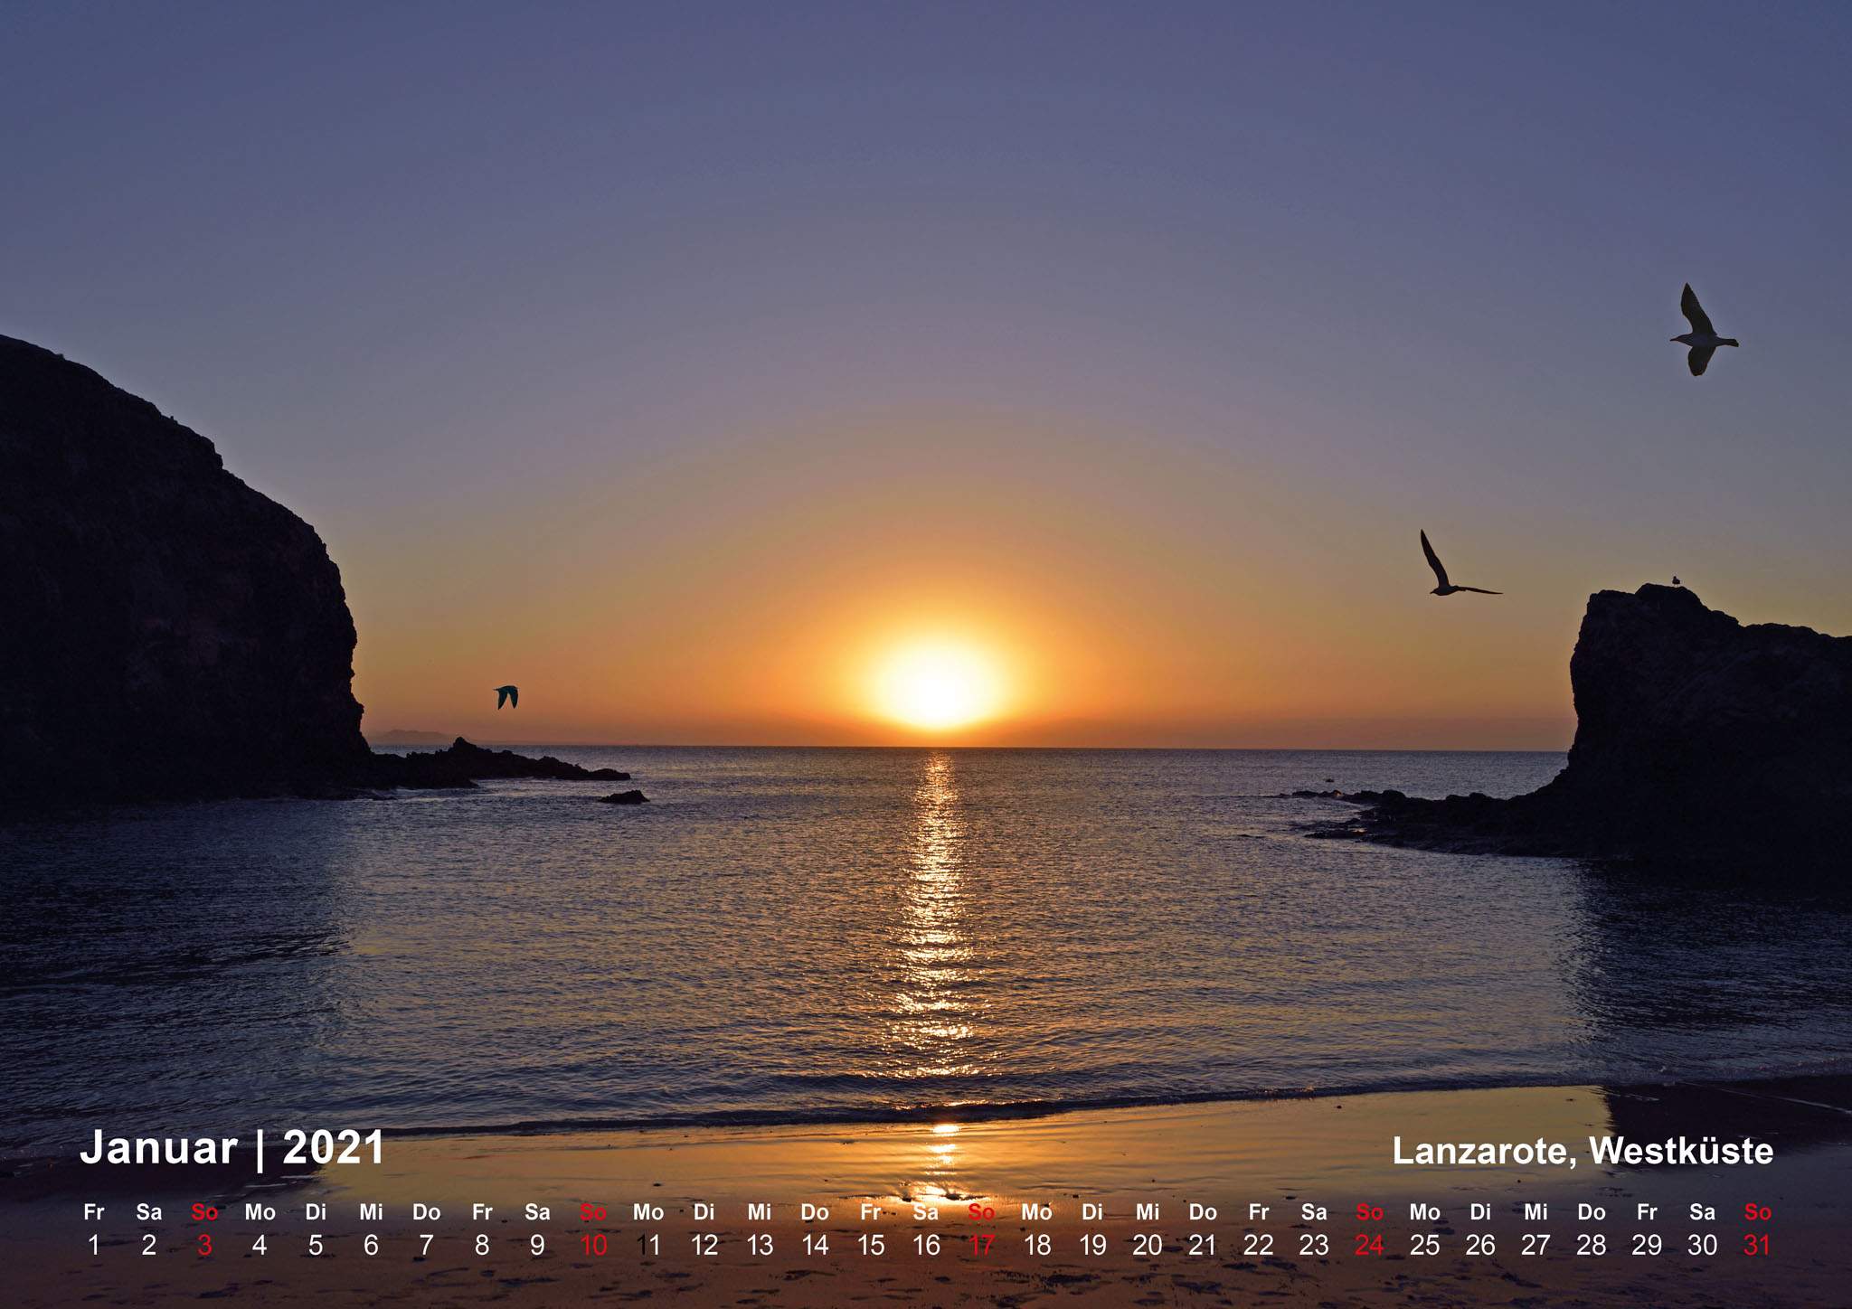Click the 'Sa' label above date 30
The width and height of the screenshot is (1852, 1309).
[x=1702, y=1211]
